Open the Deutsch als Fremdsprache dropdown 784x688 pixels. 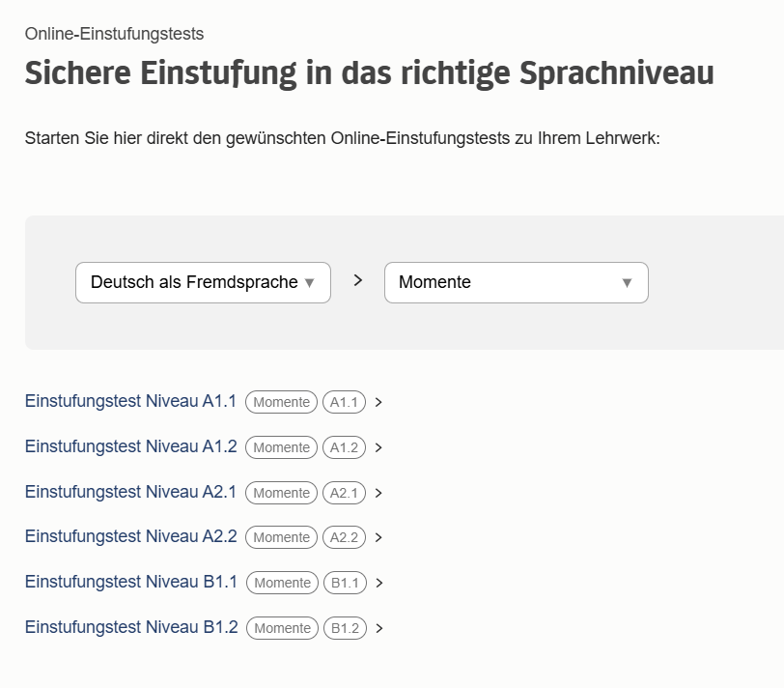(203, 282)
